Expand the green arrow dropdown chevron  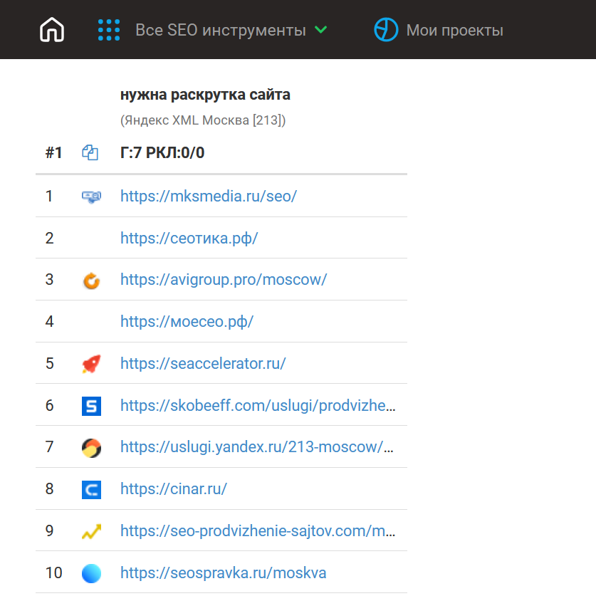click(320, 30)
